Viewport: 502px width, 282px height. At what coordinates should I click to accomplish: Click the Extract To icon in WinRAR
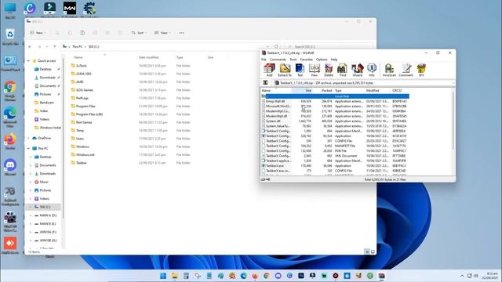point(285,70)
